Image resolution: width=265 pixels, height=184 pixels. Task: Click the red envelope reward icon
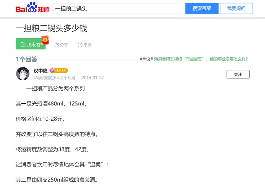[x=46, y=40]
